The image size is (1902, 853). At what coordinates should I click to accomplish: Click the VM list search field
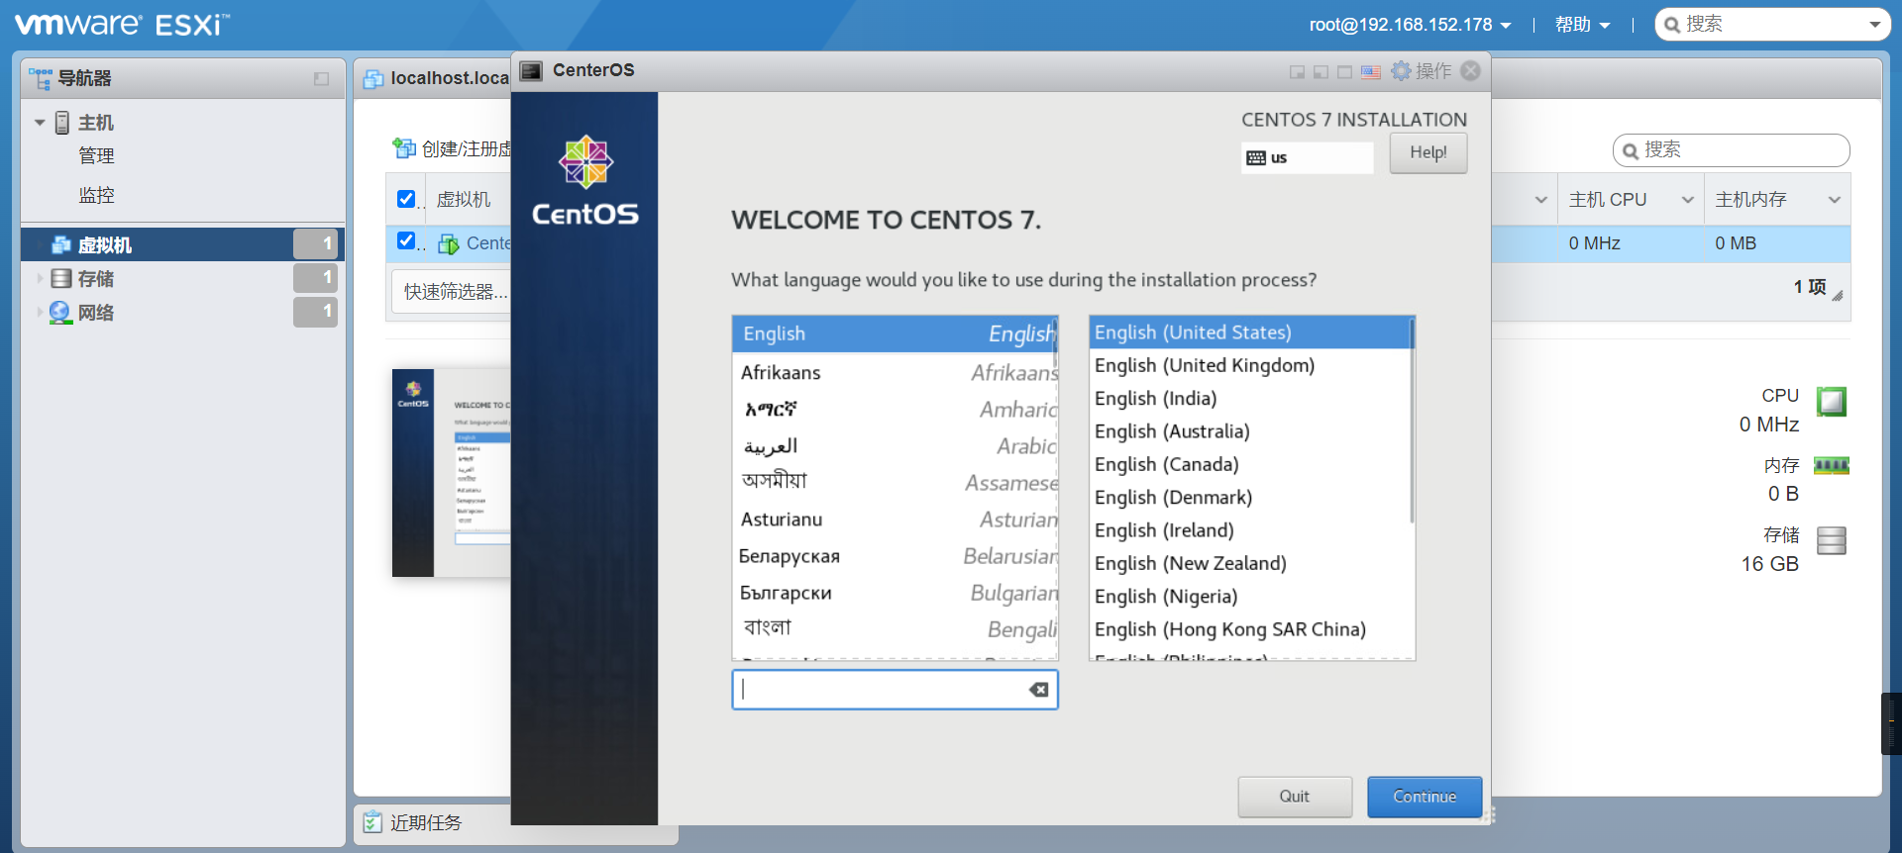pyautogui.click(x=1732, y=150)
